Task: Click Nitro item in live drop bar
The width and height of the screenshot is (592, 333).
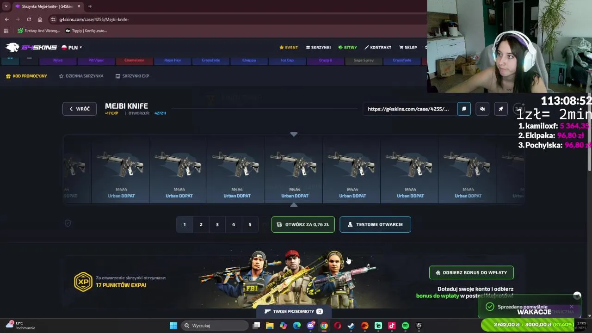Action: click(58, 60)
